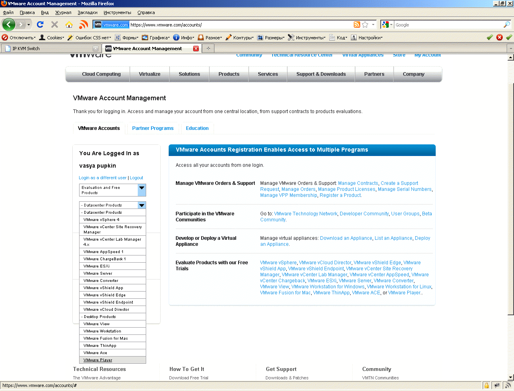Open the Закладки menu
Image resolution: width=514 pixels, height=391 pixels.
click(88, 12)
